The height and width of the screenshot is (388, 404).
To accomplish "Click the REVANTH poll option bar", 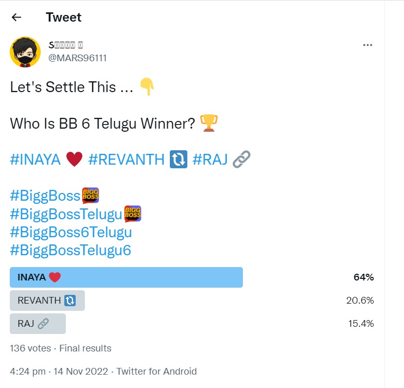I will coord(47,301).
